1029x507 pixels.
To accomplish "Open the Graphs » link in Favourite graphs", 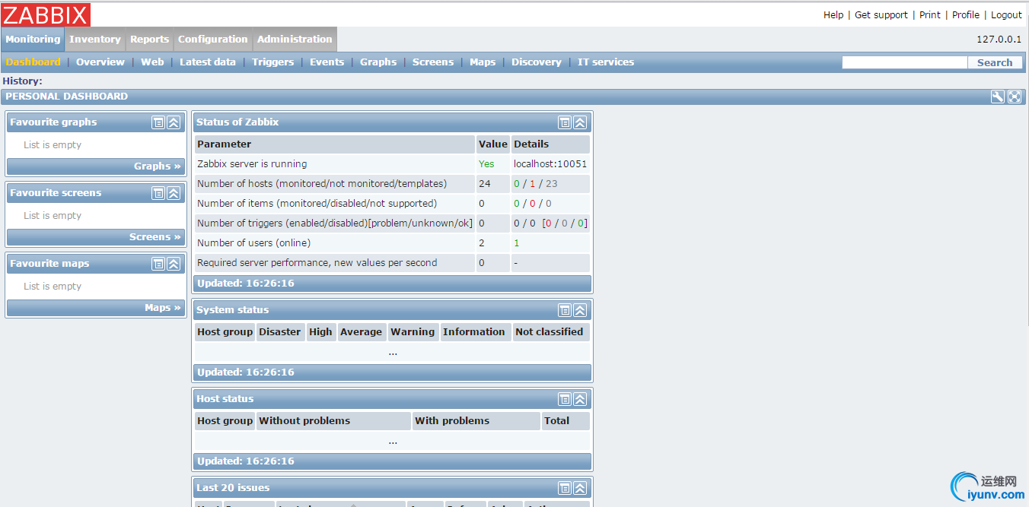I will [158, 166].
